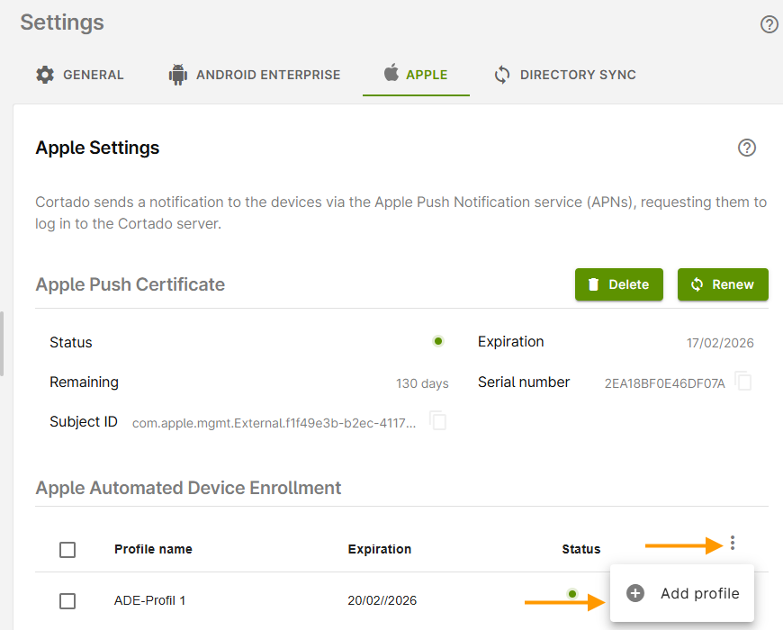The width and height of the screenshot is (783, 630).
Task: Renew the Apple Push Certificate
Action: pos(723,284)
